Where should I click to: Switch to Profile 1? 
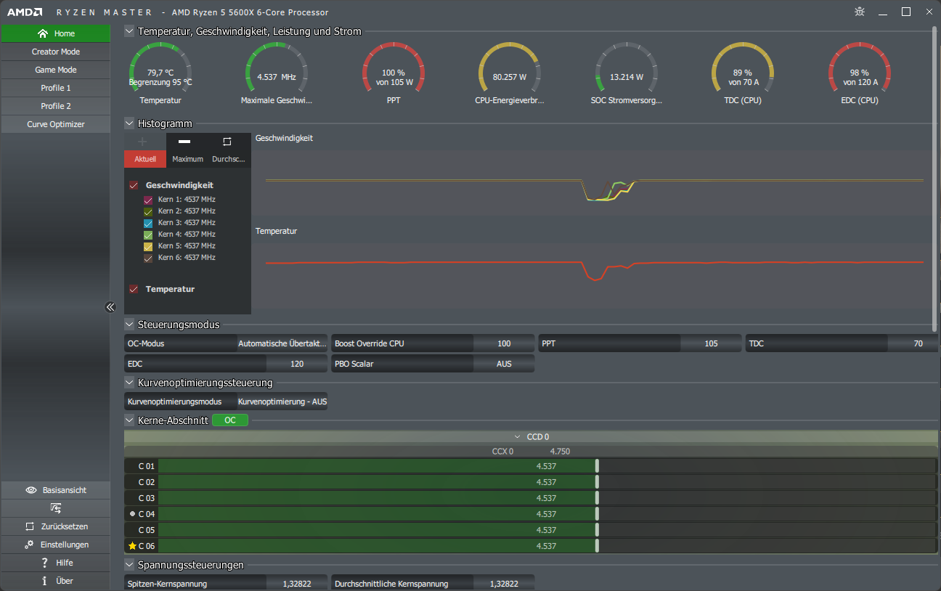pos(55,88)
